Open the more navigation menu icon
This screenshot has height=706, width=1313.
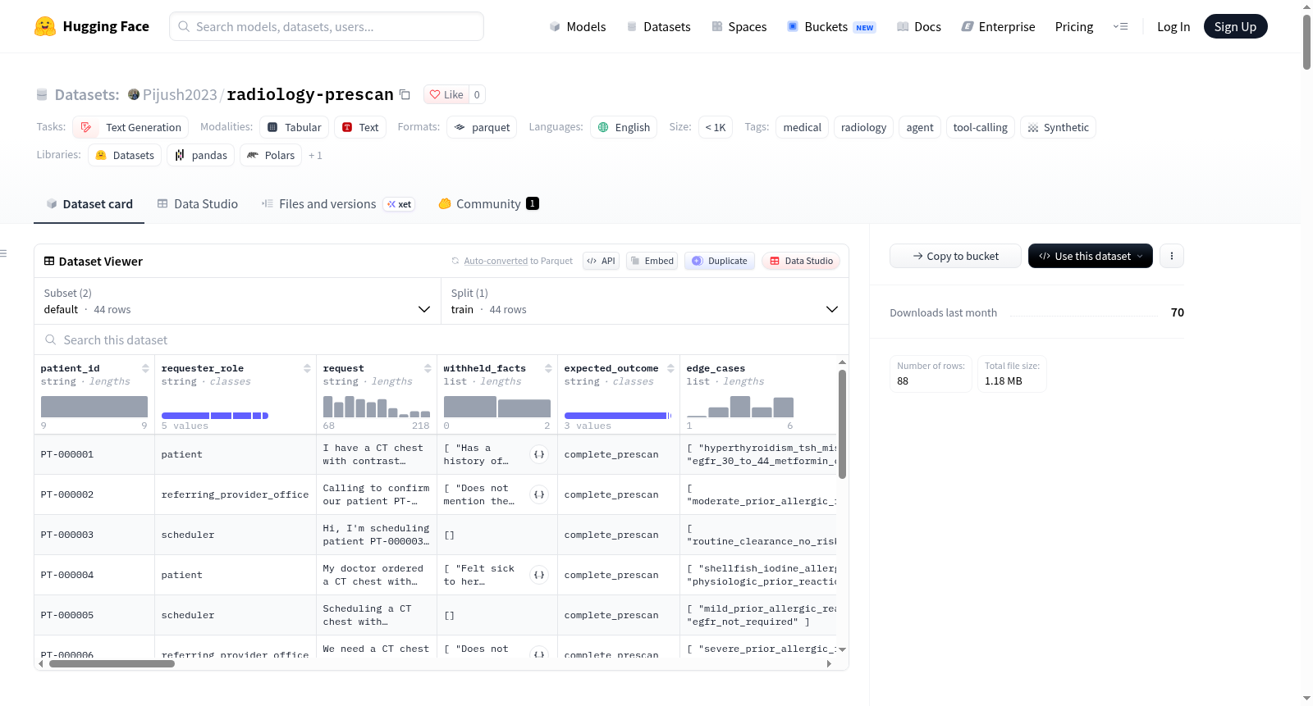point(1120,26)
